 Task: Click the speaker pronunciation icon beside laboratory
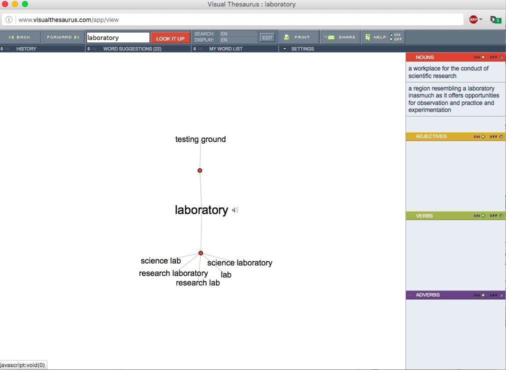235,210
